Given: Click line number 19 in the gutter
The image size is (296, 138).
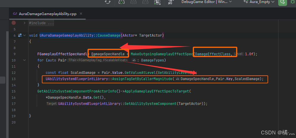Looking at the screenshot, I should pos(13,116).
